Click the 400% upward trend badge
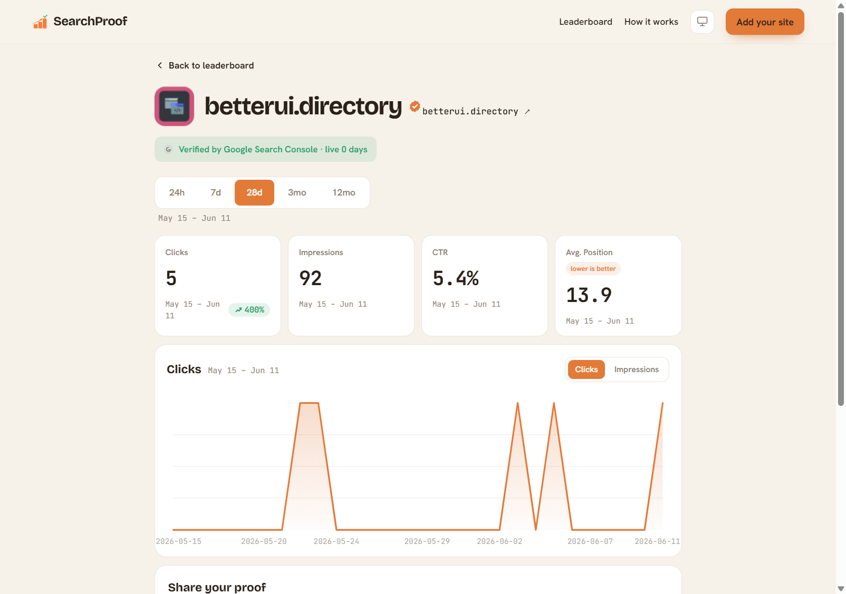 (x=249, y=310)
